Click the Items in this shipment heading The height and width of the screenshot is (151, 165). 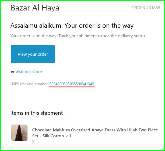(37, 113)
